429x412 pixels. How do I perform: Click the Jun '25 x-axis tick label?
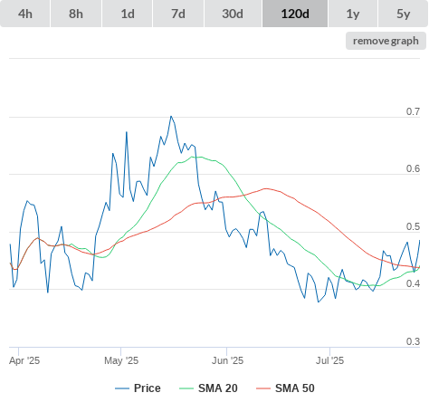(x=227, y=360)
